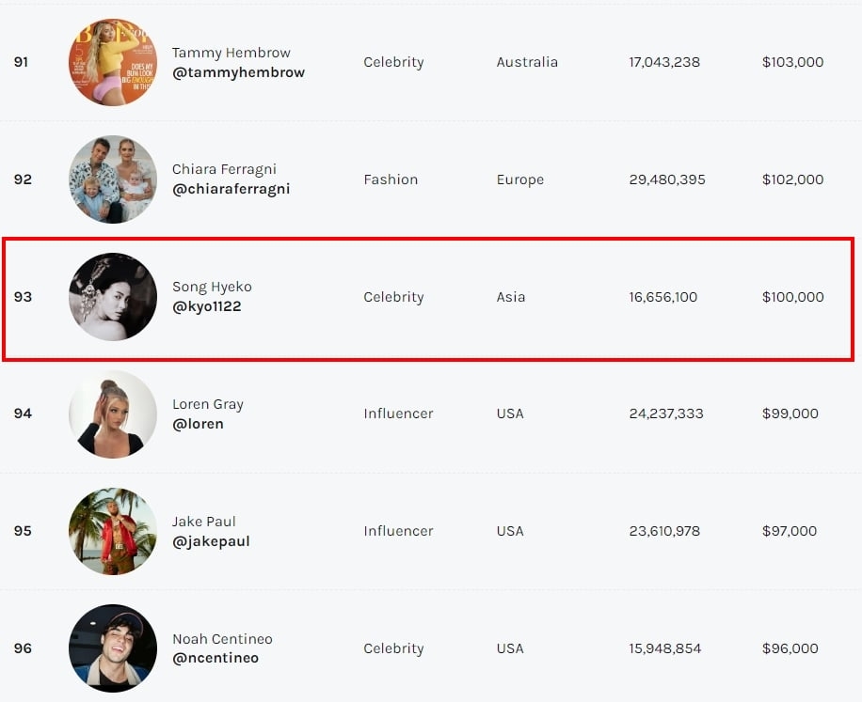
Task: Click rank number 95
Action: (23, 531)
